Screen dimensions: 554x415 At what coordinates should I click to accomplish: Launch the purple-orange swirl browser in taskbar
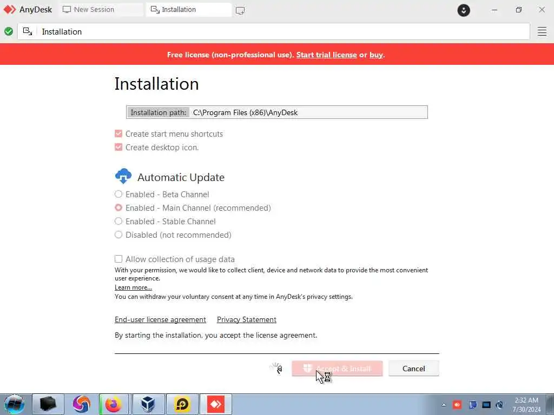(81, 404)
